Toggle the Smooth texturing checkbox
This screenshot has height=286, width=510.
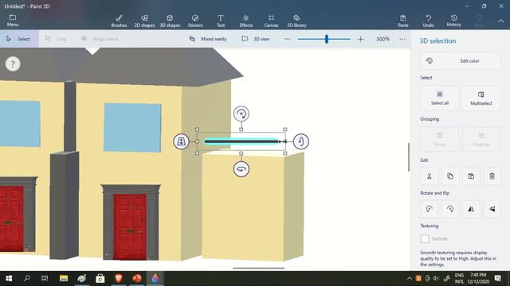coord(425,238)
